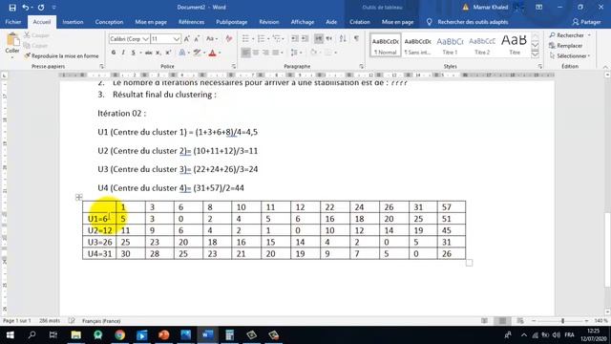This screenshot has width=611, height=344.
Task: Open the Paragraphe dialog launcher
Action: tap(361, 67)
